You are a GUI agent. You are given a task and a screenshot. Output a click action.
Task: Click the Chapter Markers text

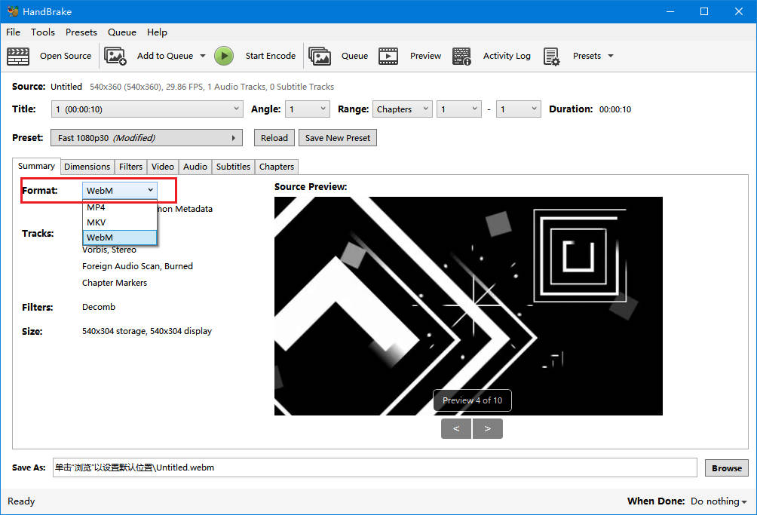tap(115, 282)
